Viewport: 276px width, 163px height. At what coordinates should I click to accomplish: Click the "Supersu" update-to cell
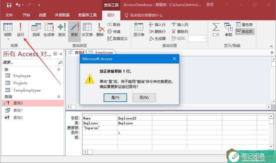pos(100,128)
